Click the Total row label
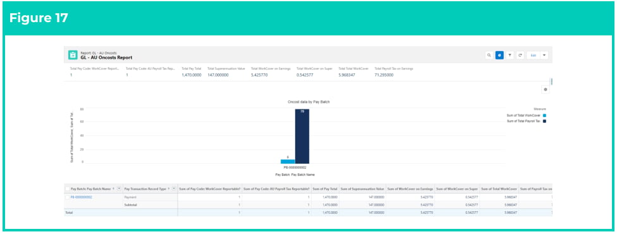617x234 pixels. [69, 212]
